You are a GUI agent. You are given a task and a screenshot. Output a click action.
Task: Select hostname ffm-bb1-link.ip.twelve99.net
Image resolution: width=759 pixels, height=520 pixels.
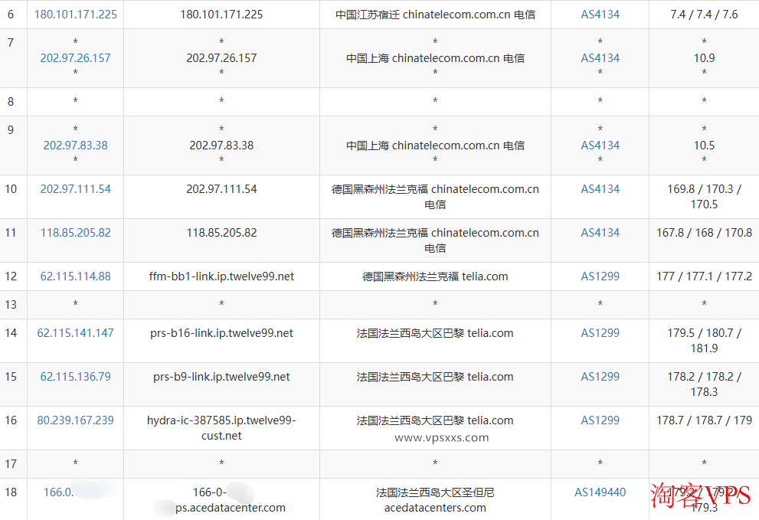221,276
